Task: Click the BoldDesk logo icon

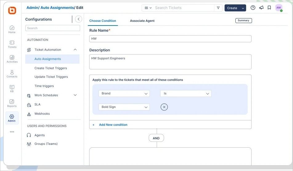Action: click(12, 10)
